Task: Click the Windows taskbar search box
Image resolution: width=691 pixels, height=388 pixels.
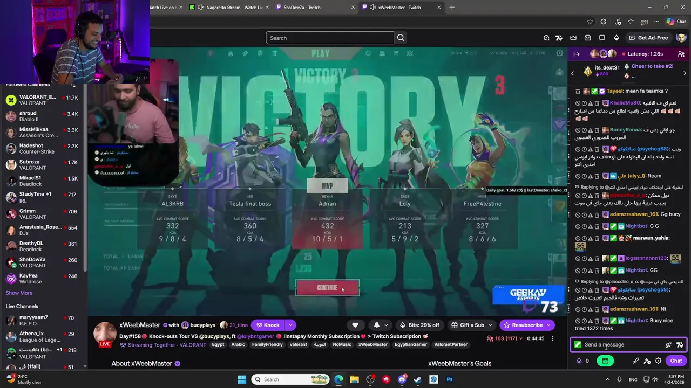Action: tap(290, 379)
